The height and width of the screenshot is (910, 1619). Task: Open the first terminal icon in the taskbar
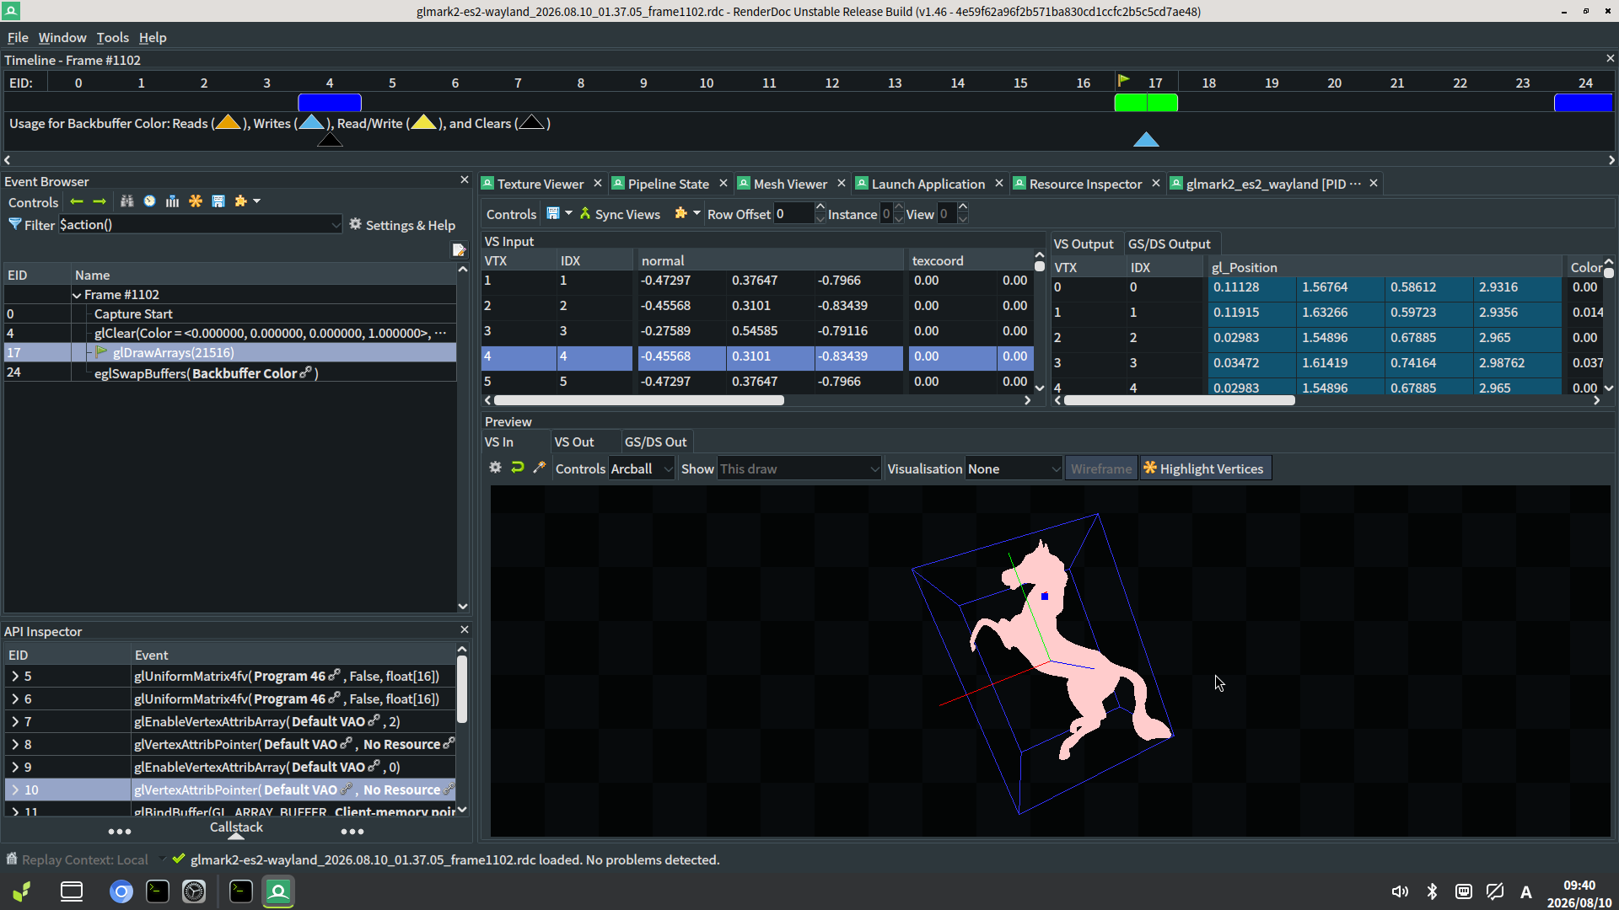(x=158, y=891)
